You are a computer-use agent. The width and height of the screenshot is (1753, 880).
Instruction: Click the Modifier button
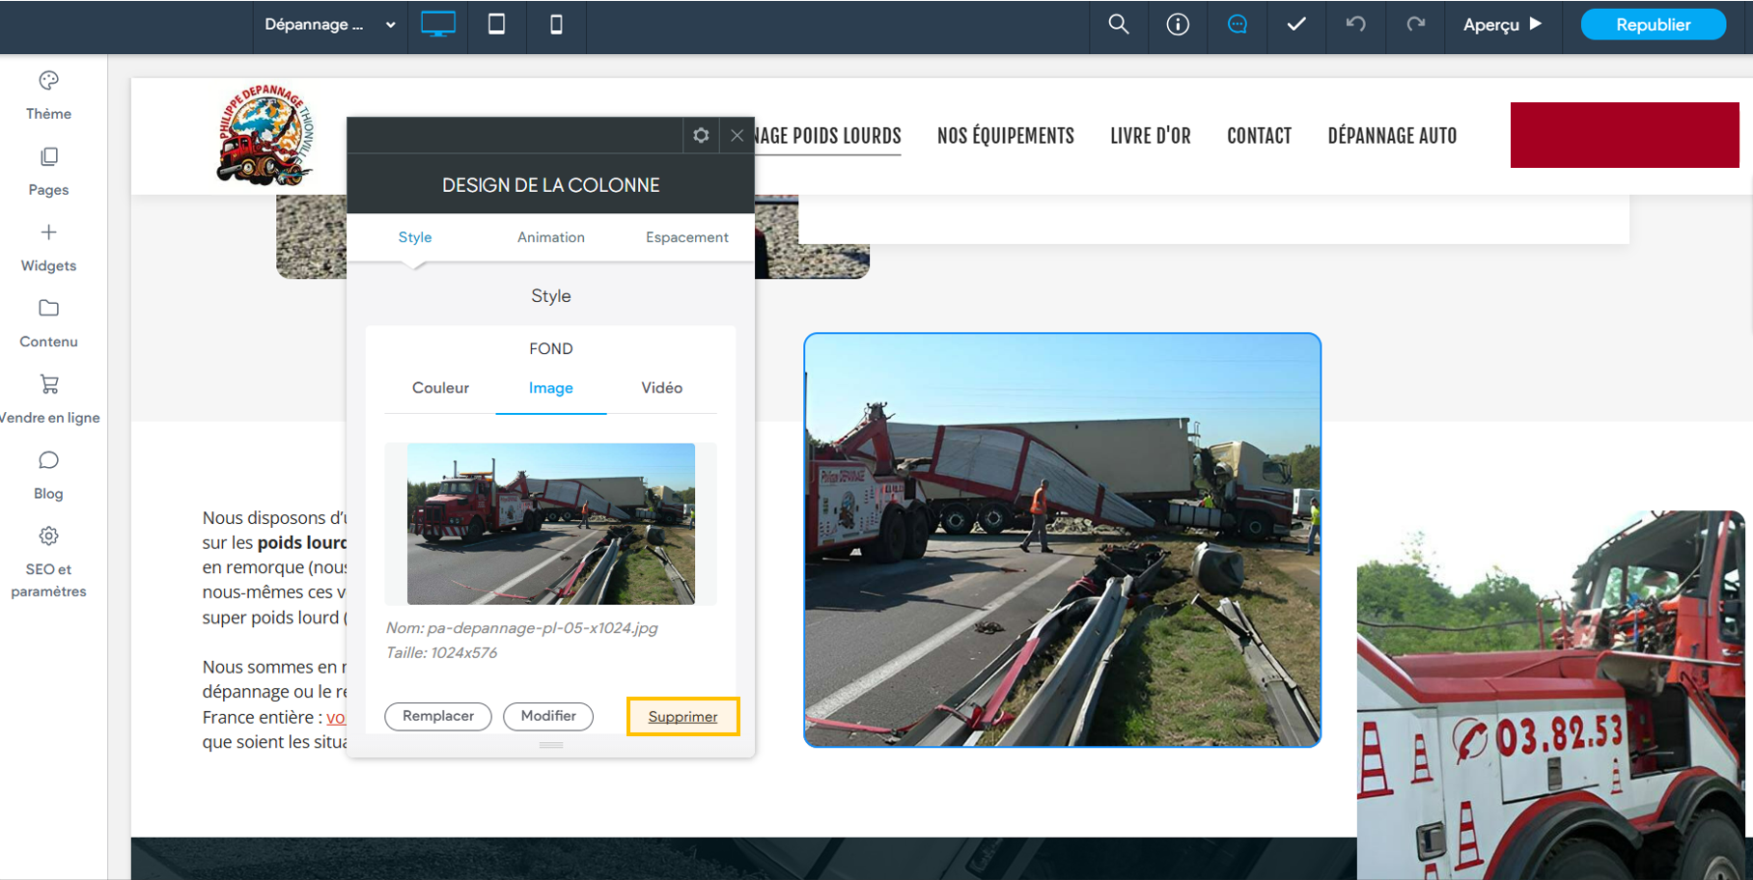548,716
